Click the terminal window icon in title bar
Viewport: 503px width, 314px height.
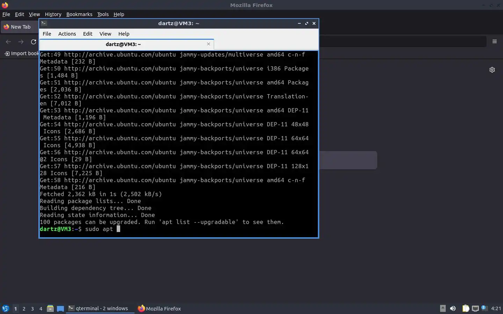pyautogui.click(x=44, y=23)
